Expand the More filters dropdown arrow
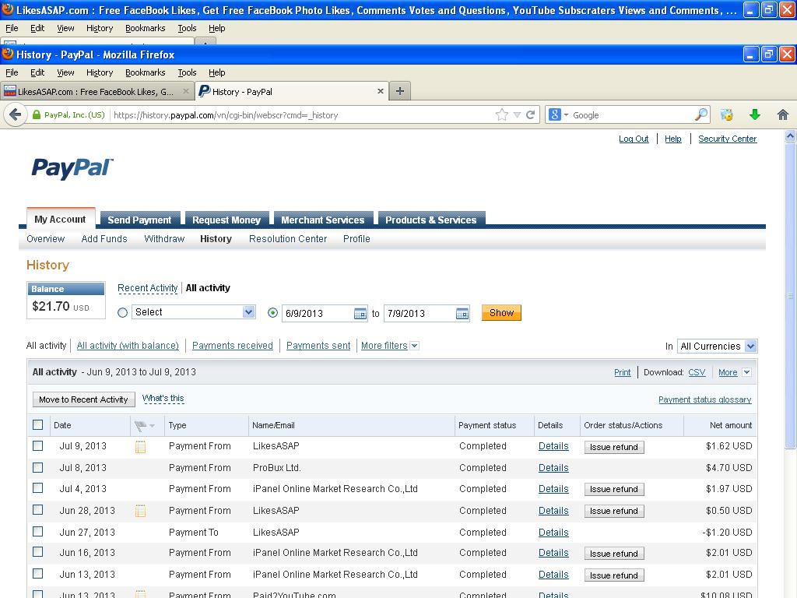Image resolution: width=797 pixels, height=598 pixels. coord(415,346)
